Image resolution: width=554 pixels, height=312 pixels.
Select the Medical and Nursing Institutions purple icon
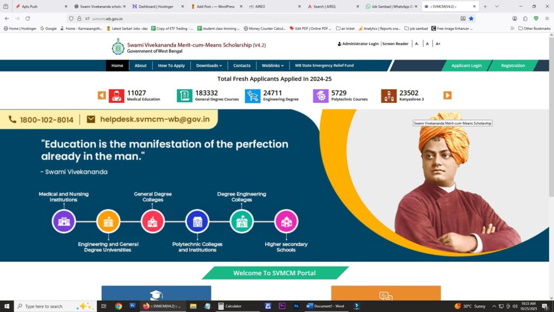[x=64, y=222]
